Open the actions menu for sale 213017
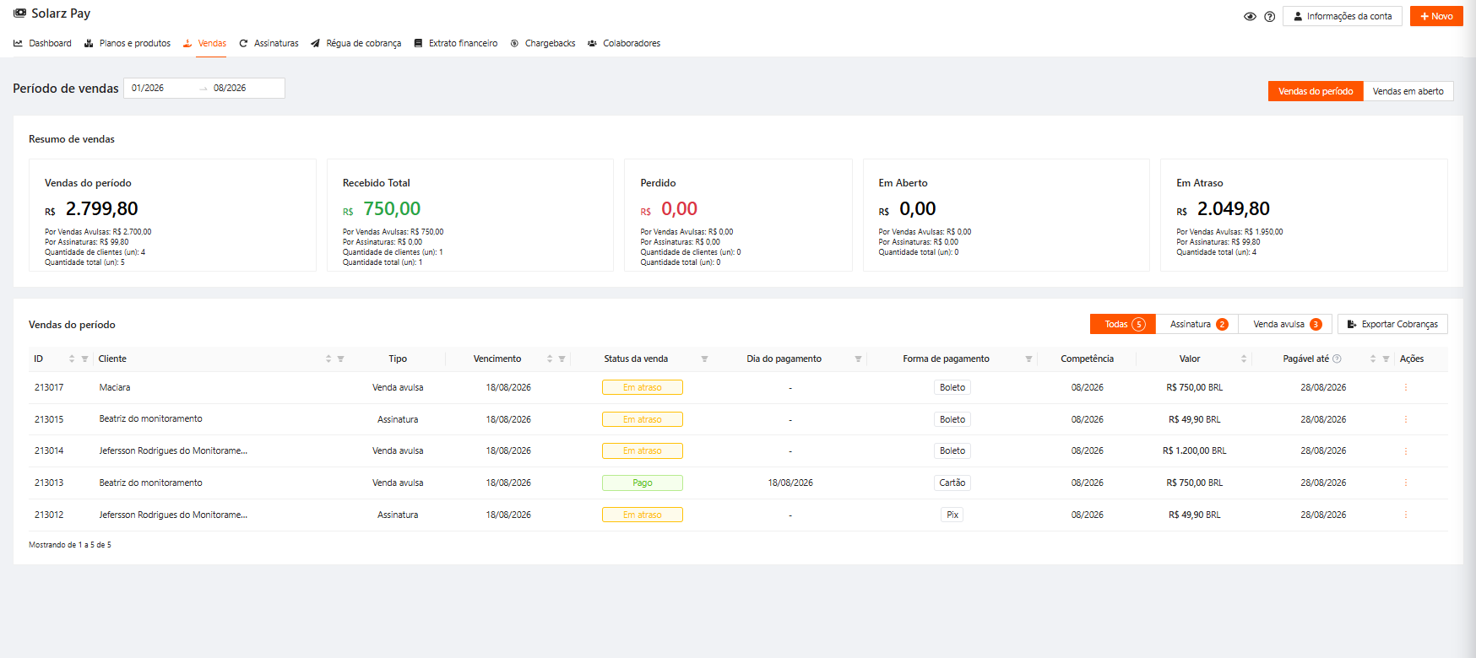 [x=1406, y=388]
